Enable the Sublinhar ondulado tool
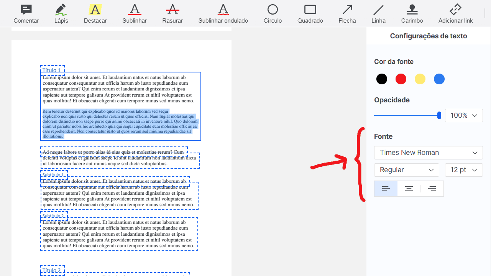 pos(223,14)
